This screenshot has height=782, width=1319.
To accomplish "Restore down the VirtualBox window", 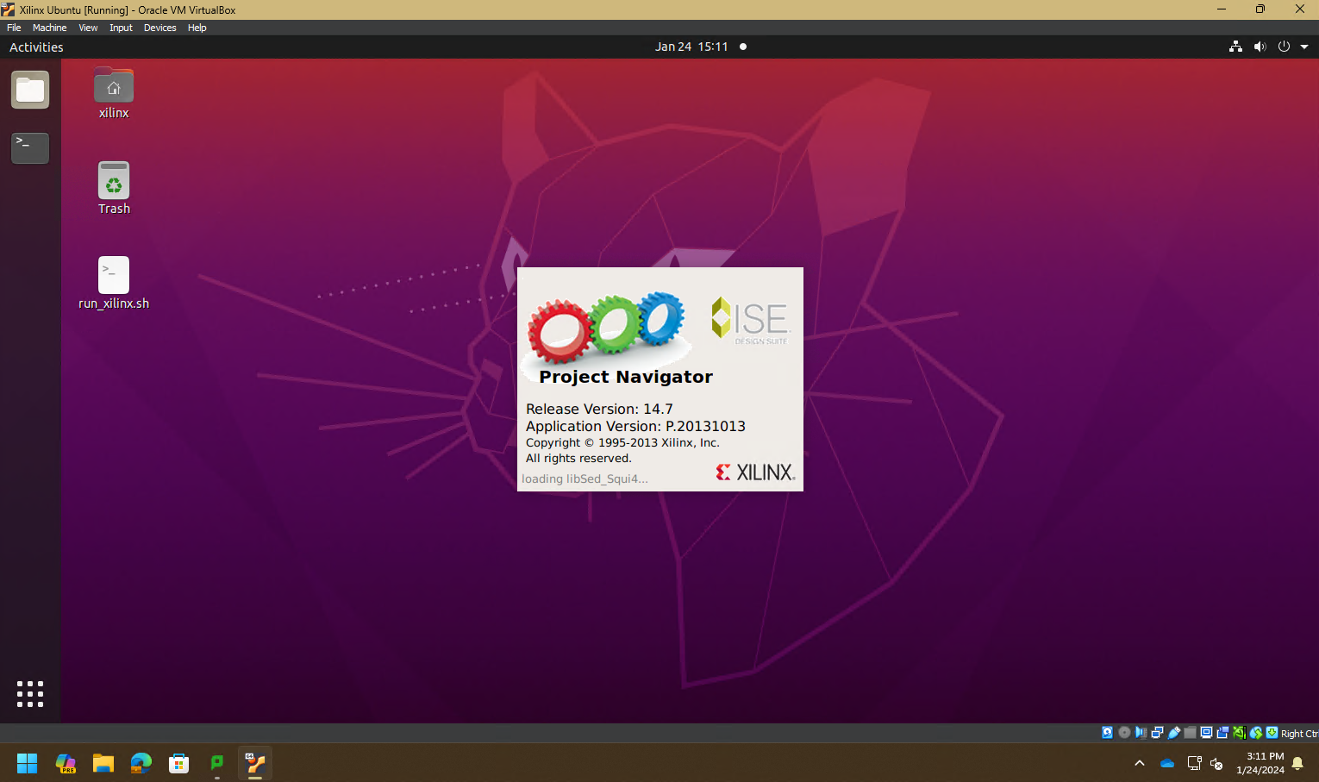I will (x=1260, y=9).
